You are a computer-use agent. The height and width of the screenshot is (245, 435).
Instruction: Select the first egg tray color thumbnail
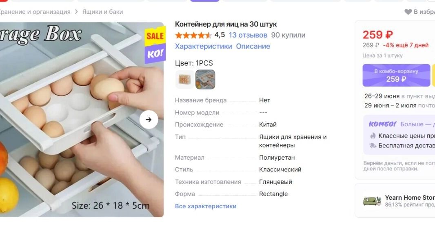(x=184, y=79)
